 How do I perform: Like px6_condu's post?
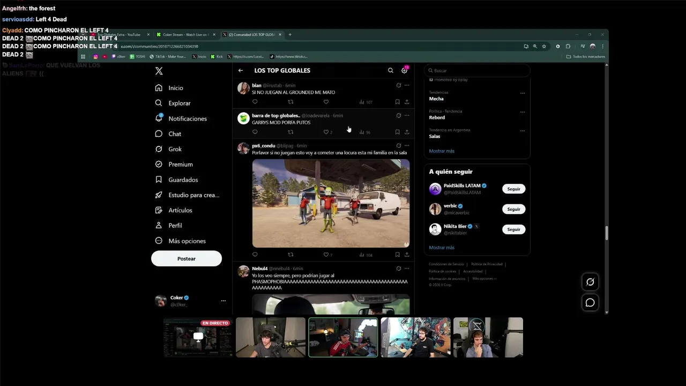click(x=327, y=255)
